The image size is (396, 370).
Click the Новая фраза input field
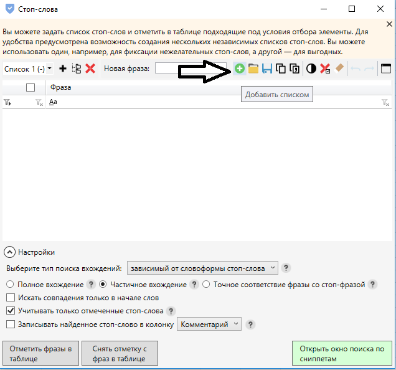pos(191,69)
